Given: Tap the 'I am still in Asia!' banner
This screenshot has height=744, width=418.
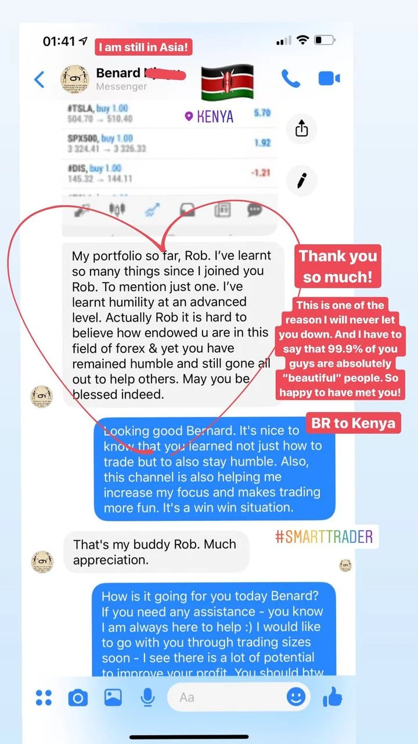Looking at the screenshot, I should tap(144, 47).
